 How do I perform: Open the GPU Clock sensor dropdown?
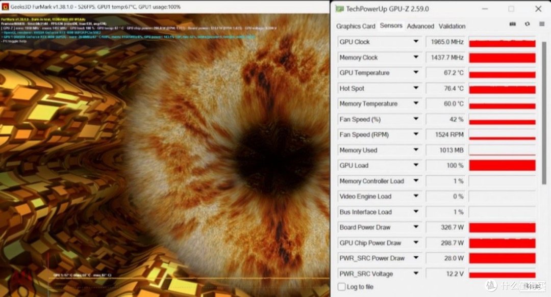tap(416, 41)
